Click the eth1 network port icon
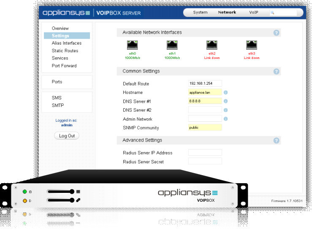Image resolution: width=312 pixels, height=232 pixels. click(172, 45)
